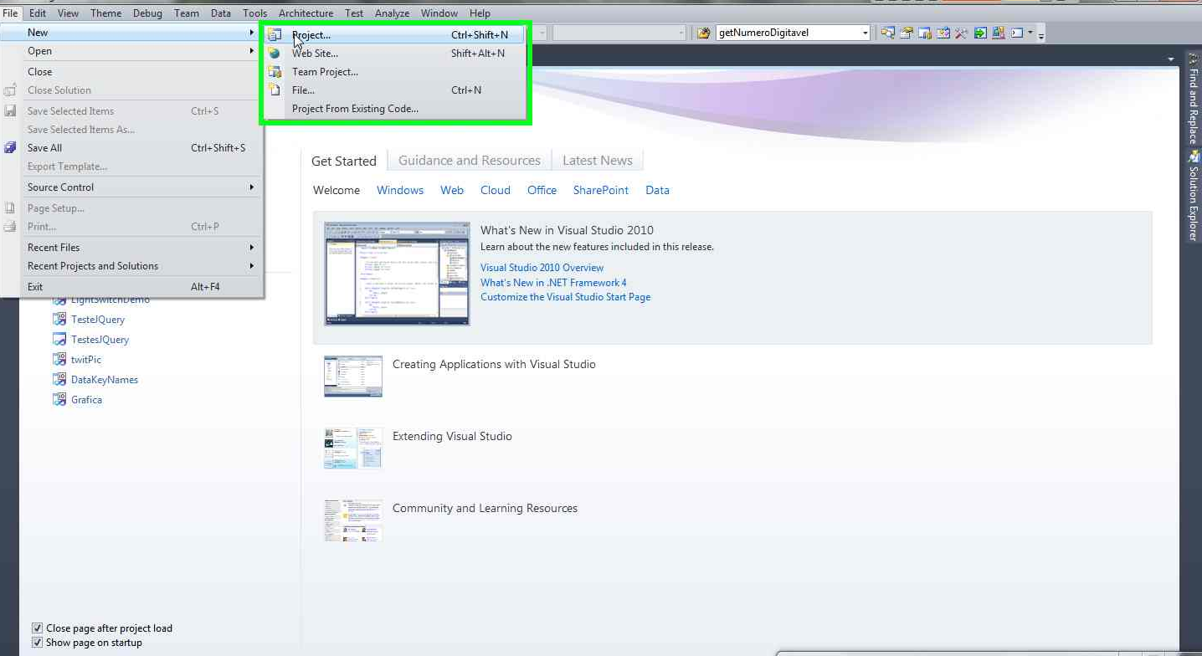Click the blank page icon beside File
The image size is (1202, 656).
point(275,90)
